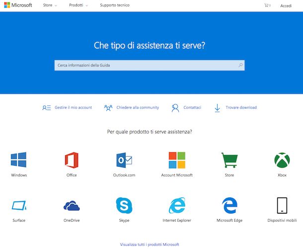
Task: Click the Gestire il mio account icon
Action: point(47,108)
